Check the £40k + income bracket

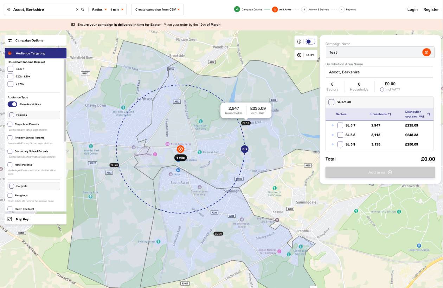(11, 69)
